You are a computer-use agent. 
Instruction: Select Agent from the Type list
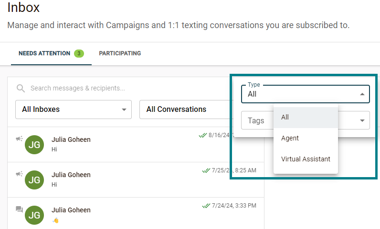(x=290, y=138)
